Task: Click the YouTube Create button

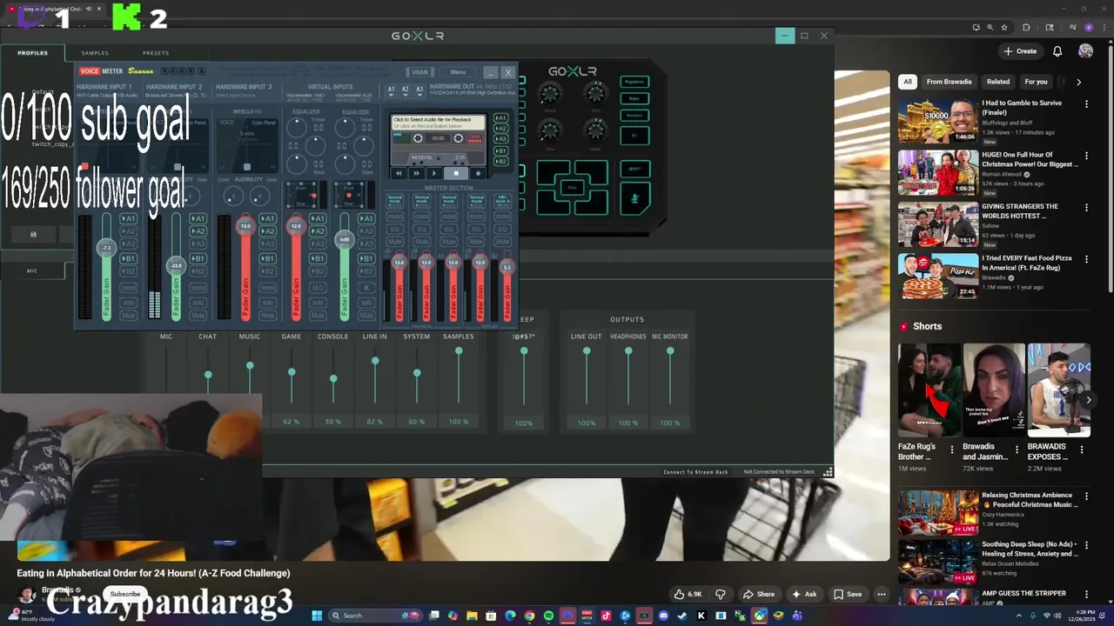Action: pos(1020,51)
